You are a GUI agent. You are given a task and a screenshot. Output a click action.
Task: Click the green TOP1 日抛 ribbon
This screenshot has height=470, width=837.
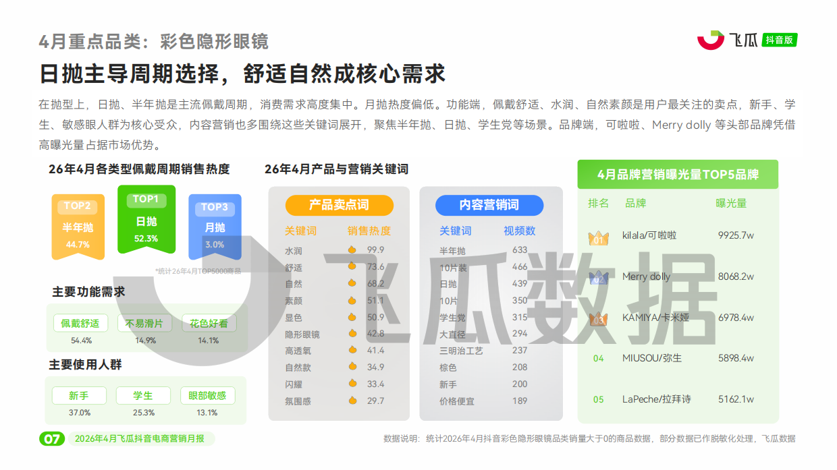click(x=146, y=219)
